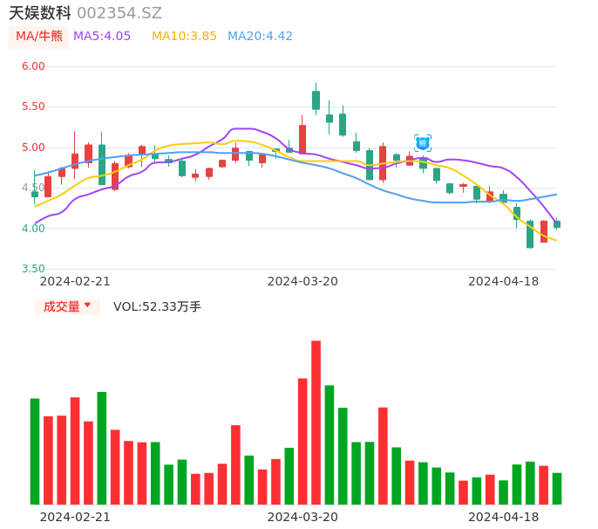Screen dimensions: 598x529
Task: Click the 5.50 price axis label
Action: pyautogui.click(x=33, y=106)
